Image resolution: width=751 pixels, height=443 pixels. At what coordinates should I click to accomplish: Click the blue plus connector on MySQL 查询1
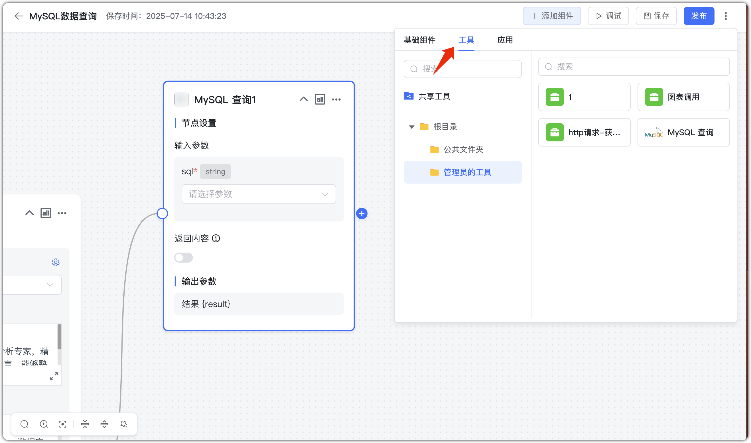tap(362, 214)
